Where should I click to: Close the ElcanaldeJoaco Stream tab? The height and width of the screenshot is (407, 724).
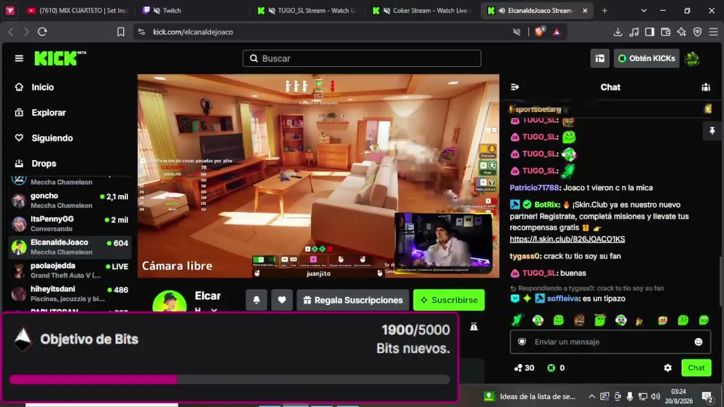(585, 11)
